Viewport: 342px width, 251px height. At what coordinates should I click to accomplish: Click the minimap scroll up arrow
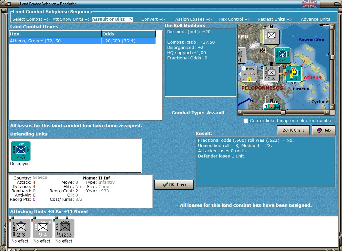click(x=332, y=27)
